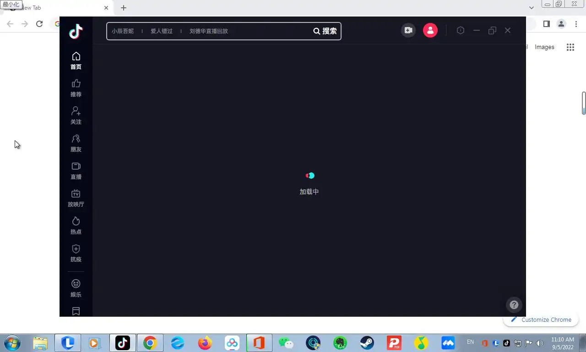Open the help question mark button

514,305
